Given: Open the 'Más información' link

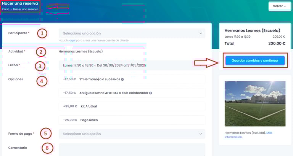Looking at the screenshot, I should [248, 135].
